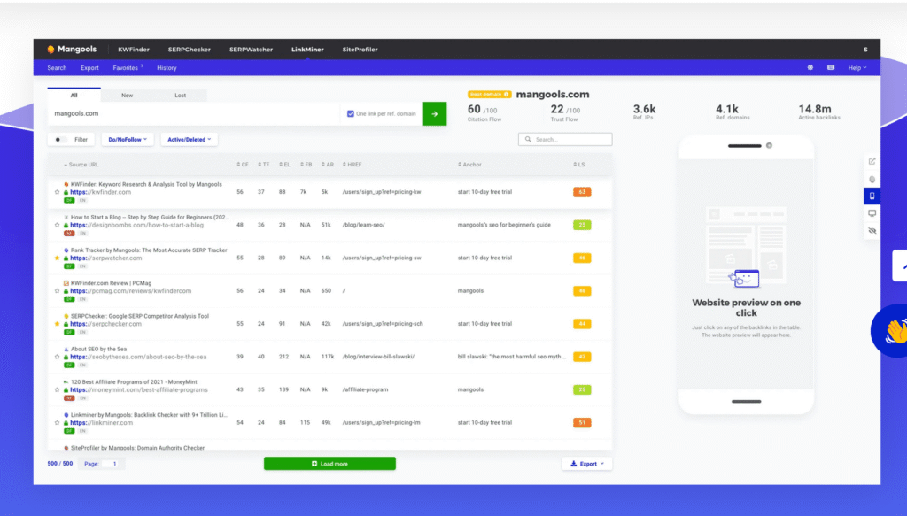Favorite the kwfinder.com backlink star
The image size is (907, 516).
click(57, 192)
